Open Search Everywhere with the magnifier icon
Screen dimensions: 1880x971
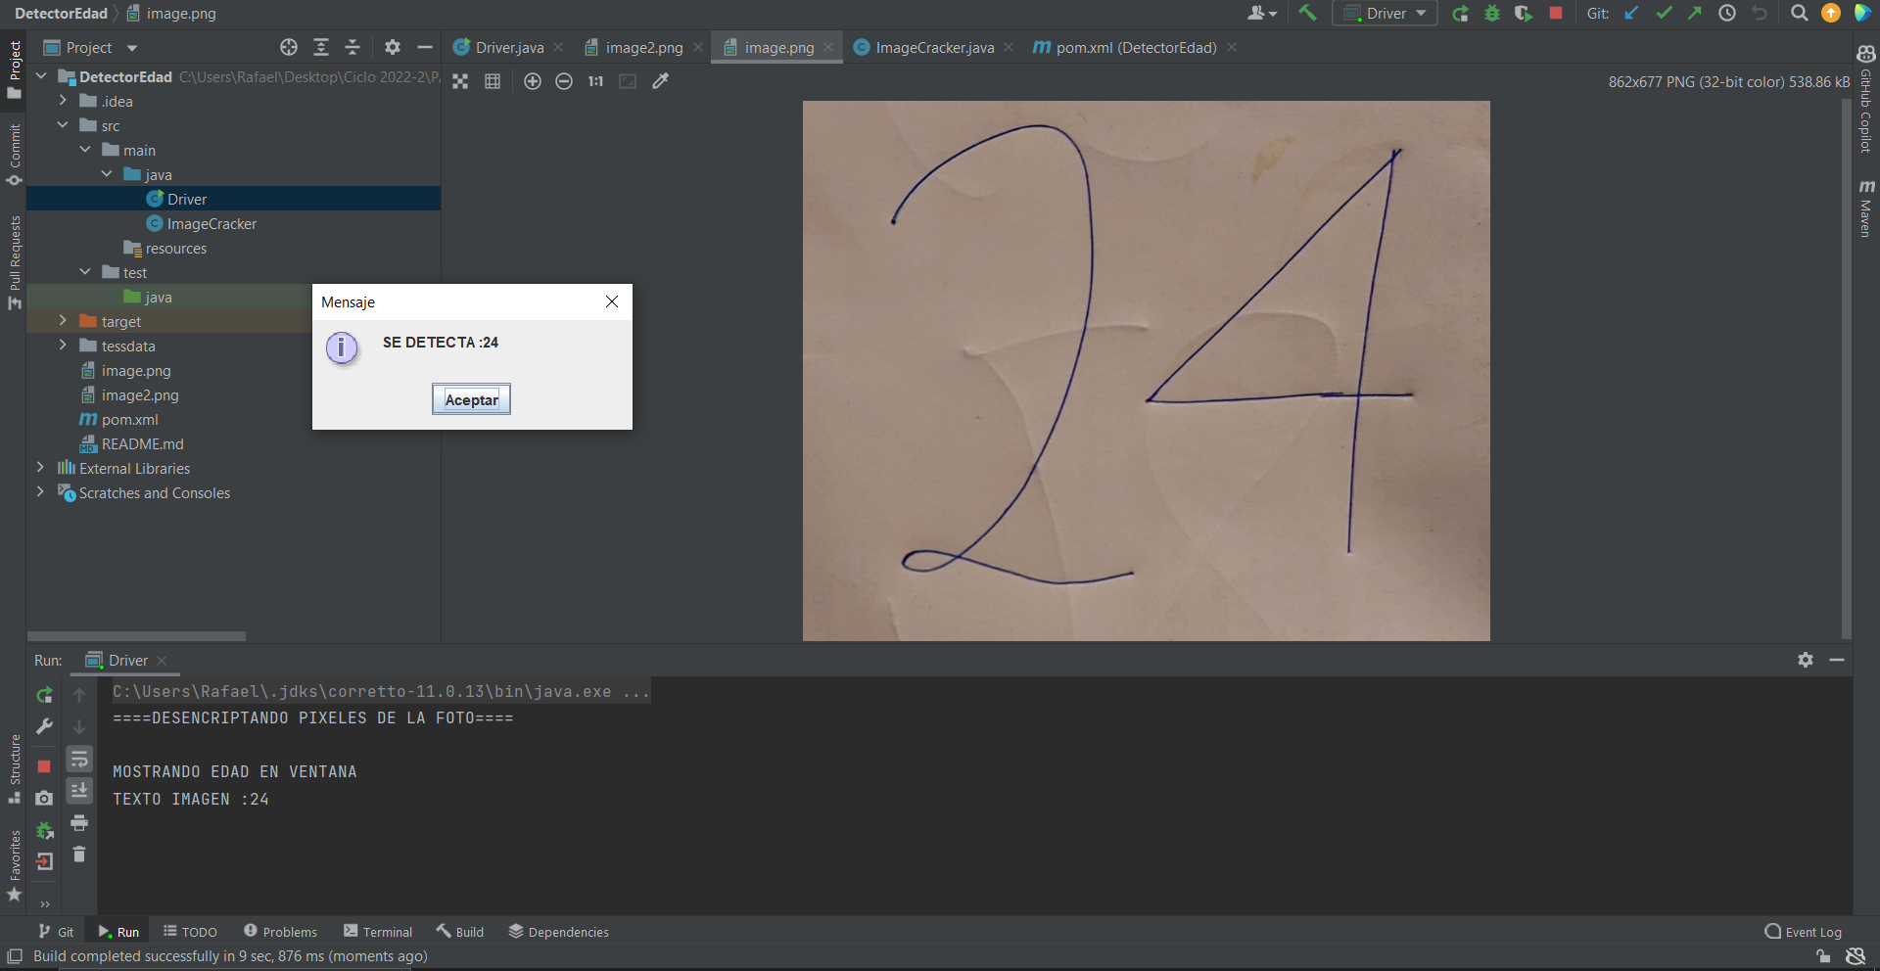[1799, 14]
